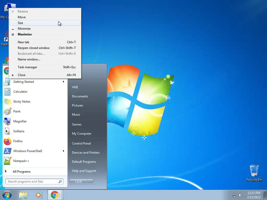Select Minimize from the window menu
Viewport: 267px width, 200px height.
45,29
